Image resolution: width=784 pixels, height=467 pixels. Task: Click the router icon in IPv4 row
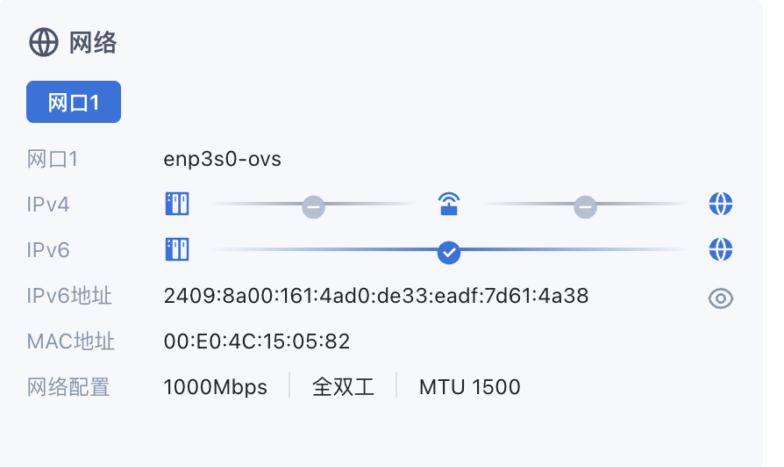click(449, 205)
